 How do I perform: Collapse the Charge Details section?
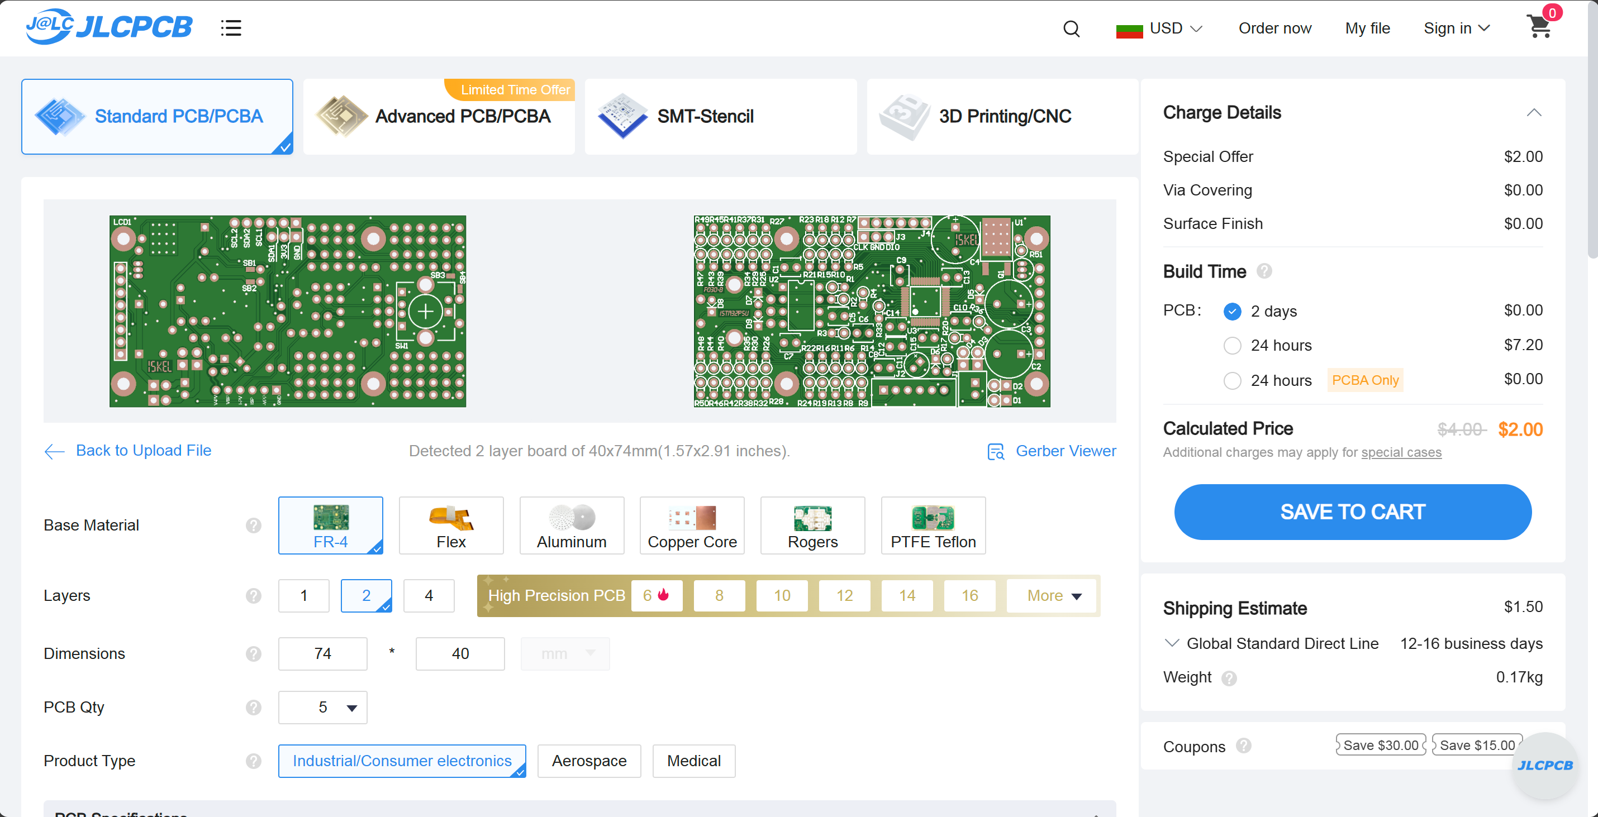point(1534,113)
